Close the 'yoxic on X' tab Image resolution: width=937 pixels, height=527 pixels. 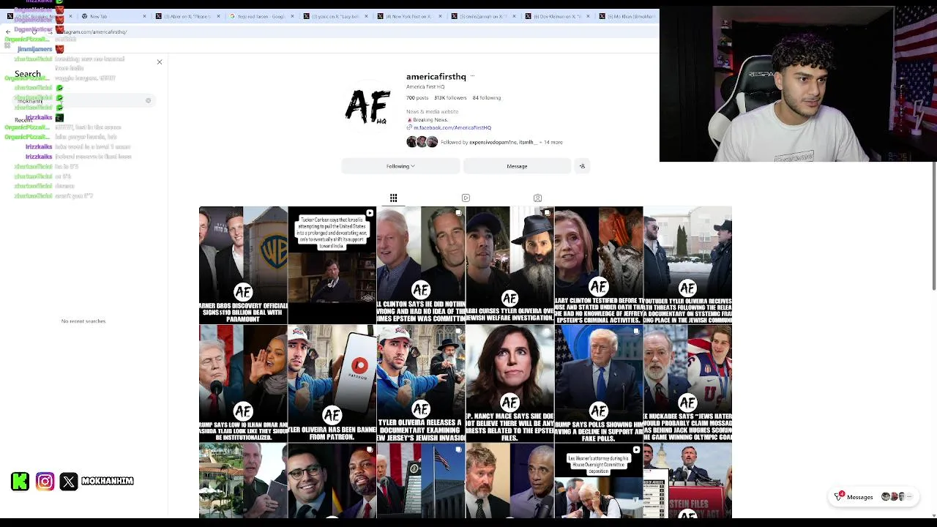click(366, 16)
